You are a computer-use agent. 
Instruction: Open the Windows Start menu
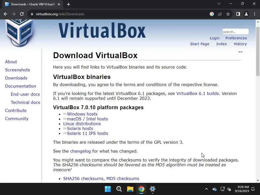tap(108, 189)
